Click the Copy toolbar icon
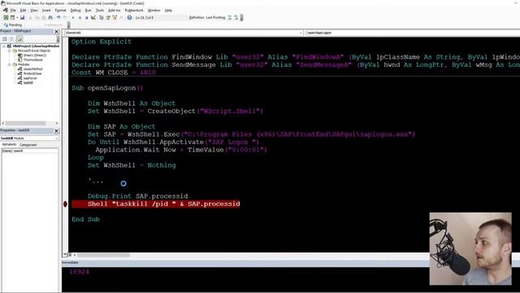Viewport: 520px width, 293px height. pos(37,17)
